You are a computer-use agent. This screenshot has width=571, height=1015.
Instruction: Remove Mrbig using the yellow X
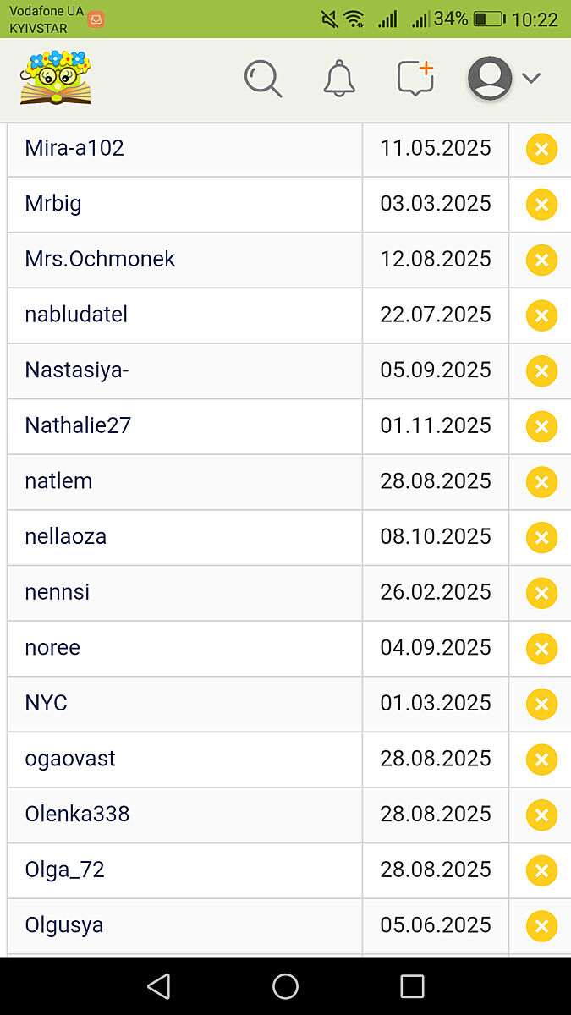coord(541,205)
